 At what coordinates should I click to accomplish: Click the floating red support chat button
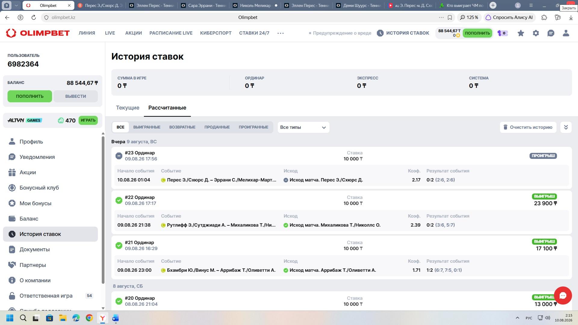point(563,296)
